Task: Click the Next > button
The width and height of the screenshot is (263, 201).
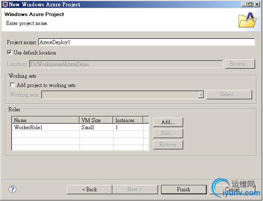Action: (135, 190)
